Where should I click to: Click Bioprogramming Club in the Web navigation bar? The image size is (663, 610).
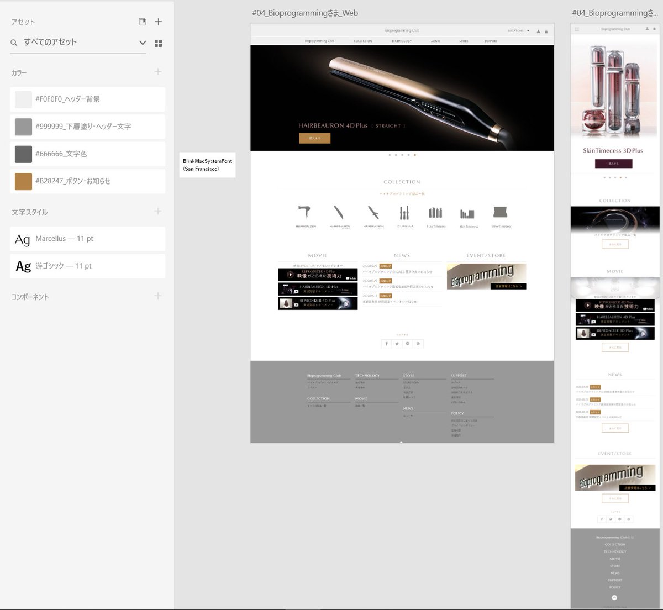[x=319, y=41]
